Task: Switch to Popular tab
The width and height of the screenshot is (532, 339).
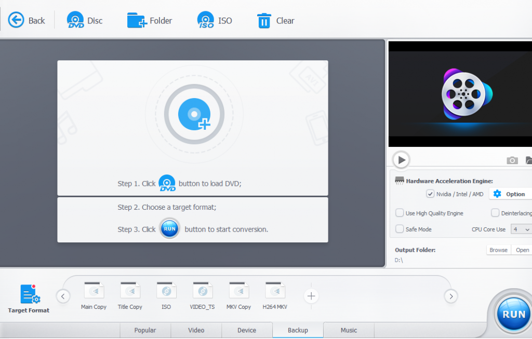Action: tap(145, 330)
